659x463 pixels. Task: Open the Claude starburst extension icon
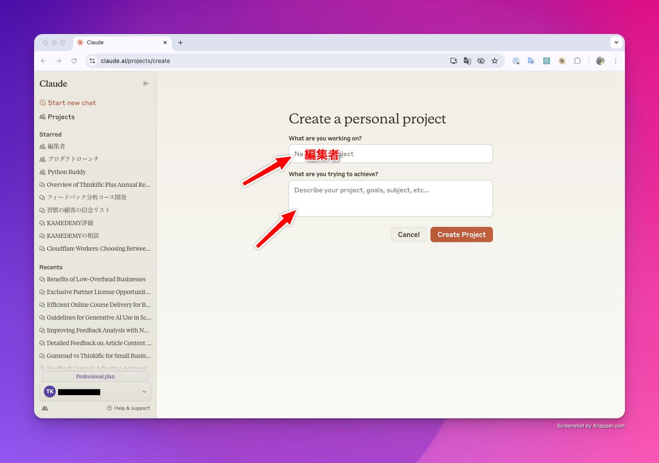562,61
